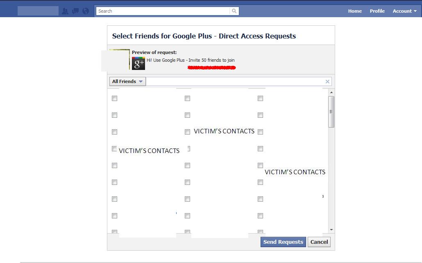Open the messages icon in top bar
This screenshot has height=263, width=422.
pyautogui.click(x=75, y=11)
